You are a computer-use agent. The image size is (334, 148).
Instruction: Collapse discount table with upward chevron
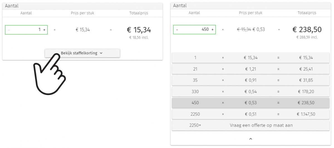(250, 139)
